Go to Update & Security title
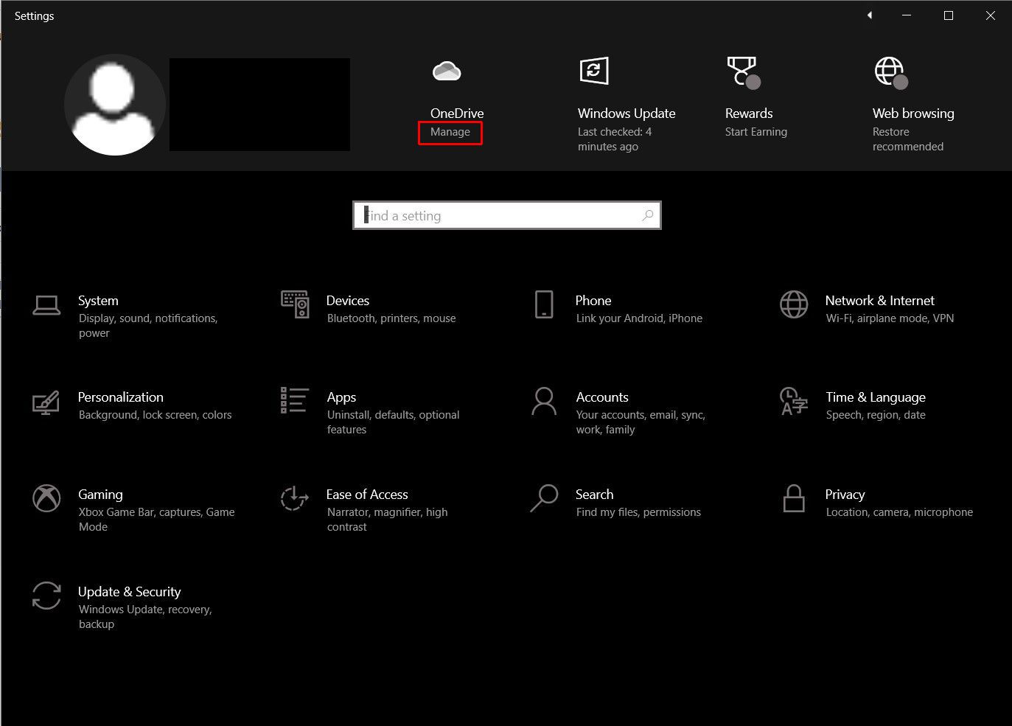This screenshot has width=1012, height=726. tap(129, 592)
